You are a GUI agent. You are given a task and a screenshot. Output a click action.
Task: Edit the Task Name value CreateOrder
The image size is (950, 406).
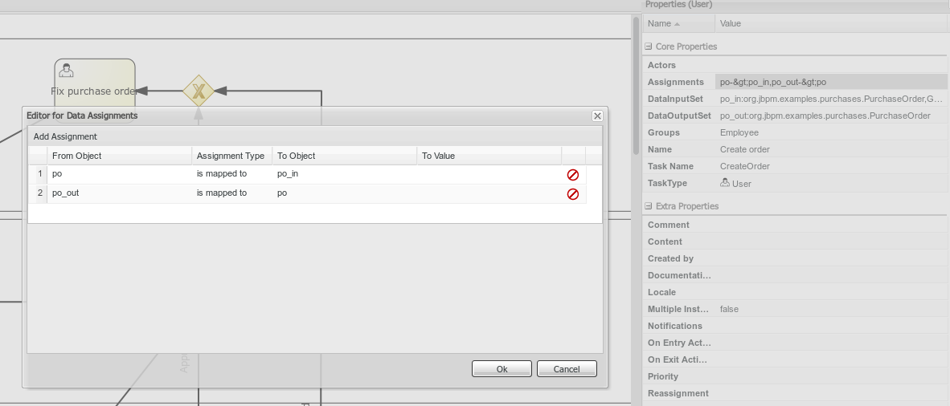831,167
